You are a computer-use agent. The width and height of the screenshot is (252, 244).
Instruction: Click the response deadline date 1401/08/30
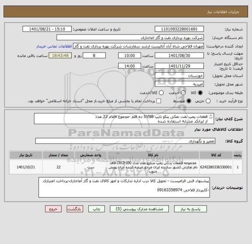pos(179,56)
